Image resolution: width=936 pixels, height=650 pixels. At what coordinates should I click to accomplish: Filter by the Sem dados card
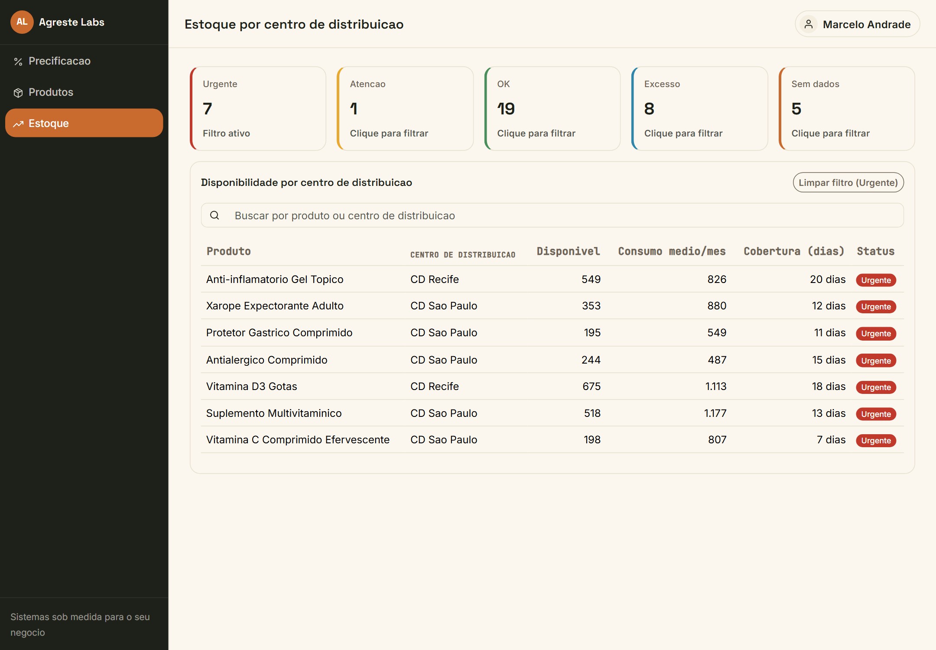[847, 108]
